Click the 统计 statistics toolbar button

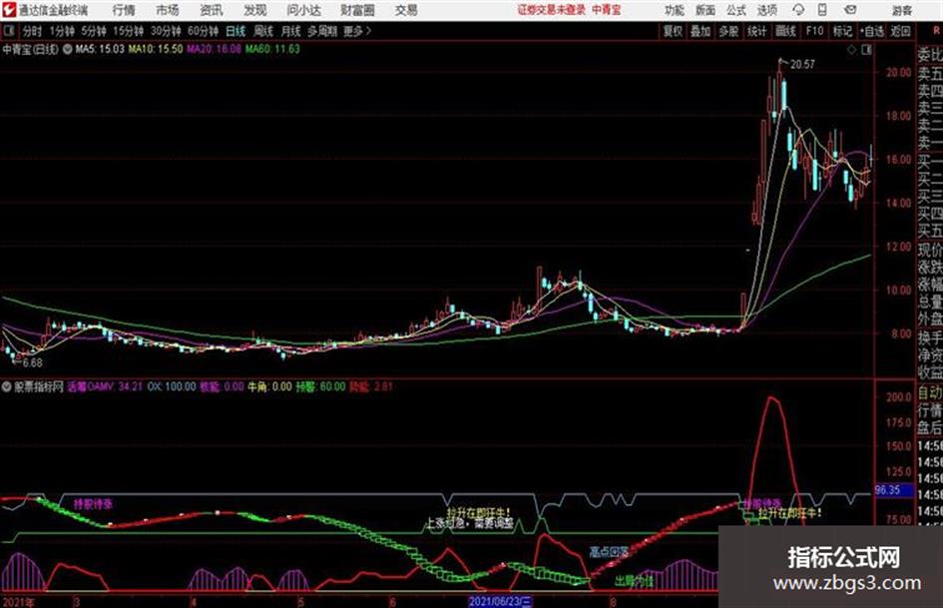click(x=756, y=31)
